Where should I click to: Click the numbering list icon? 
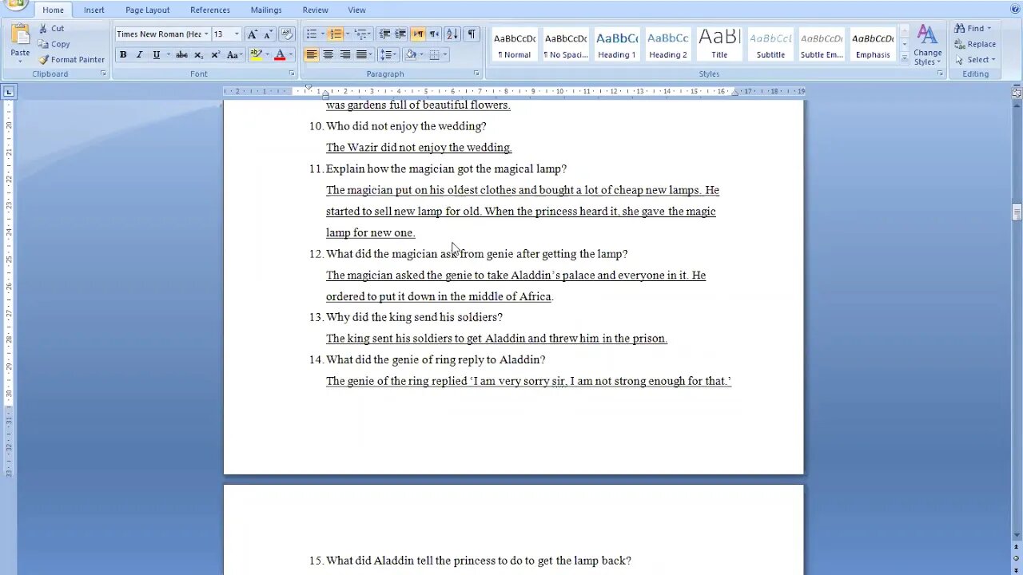point(336,34)
